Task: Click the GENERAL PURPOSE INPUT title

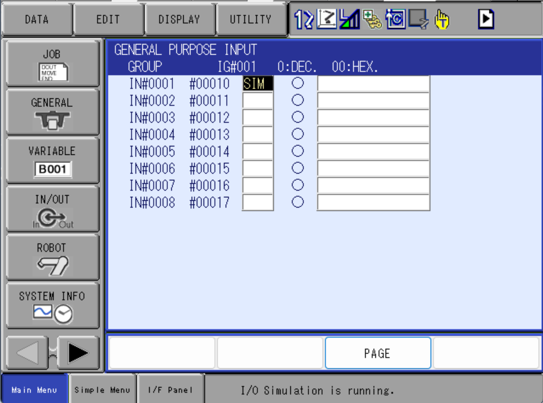Action: 185,50
